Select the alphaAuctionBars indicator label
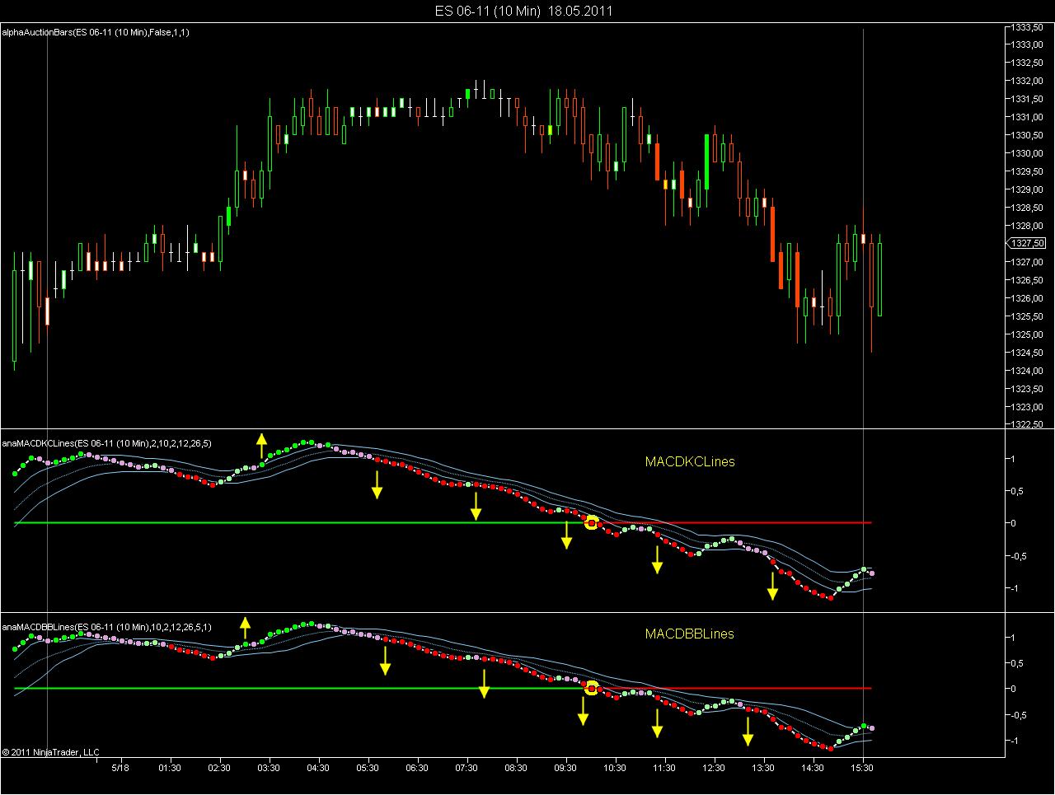Image resolution: width=1055 pixels, height=795 pixels. [96, 32]
